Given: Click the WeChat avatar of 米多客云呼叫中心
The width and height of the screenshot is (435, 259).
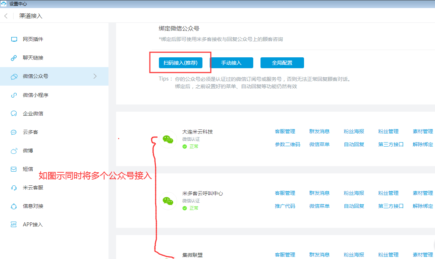Looking at the screenshot, I should 168,201.
